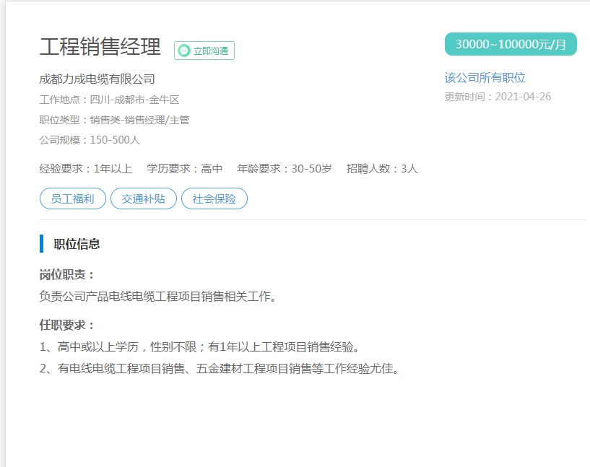Click 经验要求：1年以上 text
Screen dimensions: 590x467
click(x=86, y=168)
